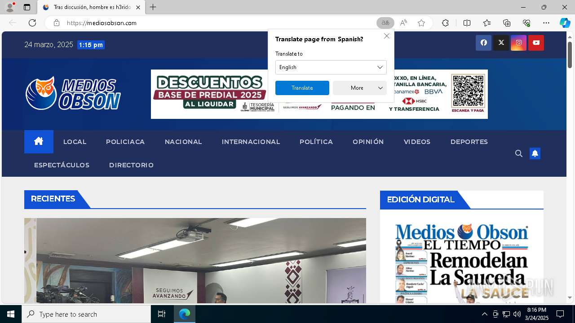Open the Extensions puzzle icon

click(445, 23)
